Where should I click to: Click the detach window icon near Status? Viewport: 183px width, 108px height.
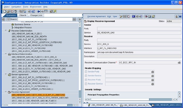pyautogui.click(x=177, y=17)
